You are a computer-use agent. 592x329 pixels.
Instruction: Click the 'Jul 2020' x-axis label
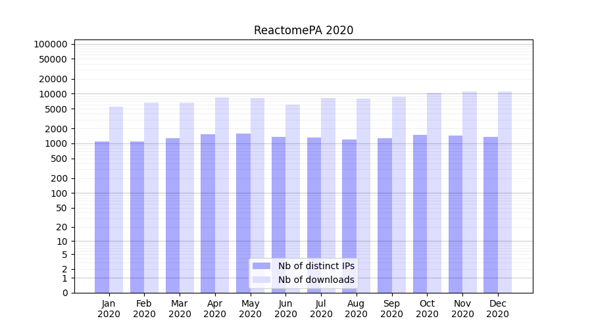coord(321,309)
